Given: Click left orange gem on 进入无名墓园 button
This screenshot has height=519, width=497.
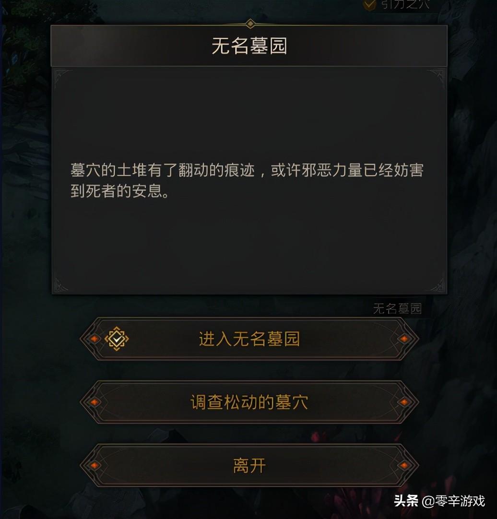Looking at the screenshot, I should pyautogui.click(x=95, y=339).
